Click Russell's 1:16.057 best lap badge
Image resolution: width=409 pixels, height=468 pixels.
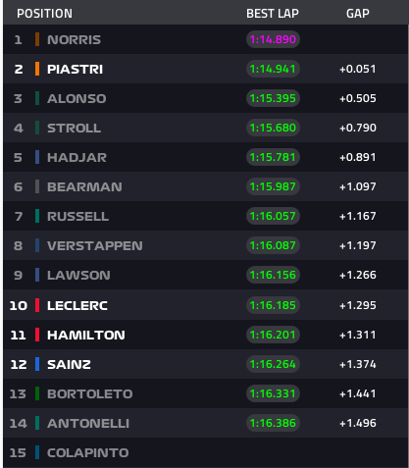(273, 216)
